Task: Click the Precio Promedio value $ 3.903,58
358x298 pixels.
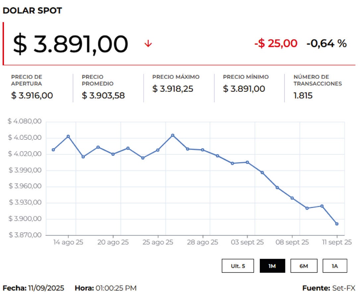Action: [x=103, y=96]
